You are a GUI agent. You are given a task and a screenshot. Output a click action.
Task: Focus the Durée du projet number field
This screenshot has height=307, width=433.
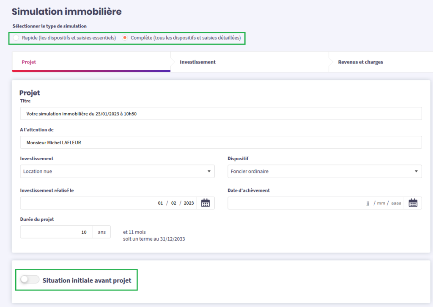coord(56,232)
